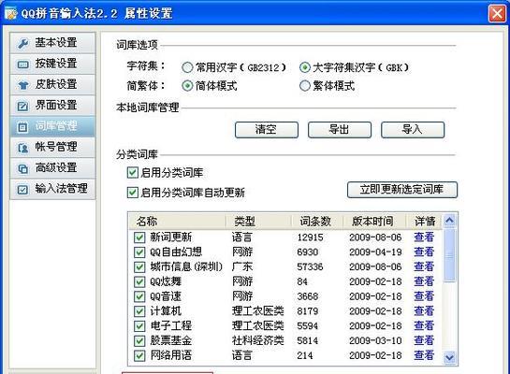Open 查看 link for QQ自由幻想
Screen dimensions: 510x374
tap(424, 252)
